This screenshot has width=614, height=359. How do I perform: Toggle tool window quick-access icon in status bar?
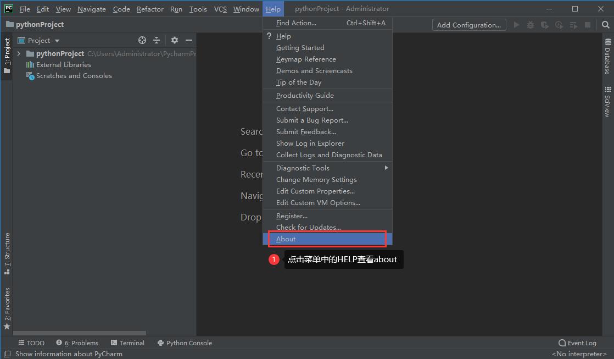point(7,354)
